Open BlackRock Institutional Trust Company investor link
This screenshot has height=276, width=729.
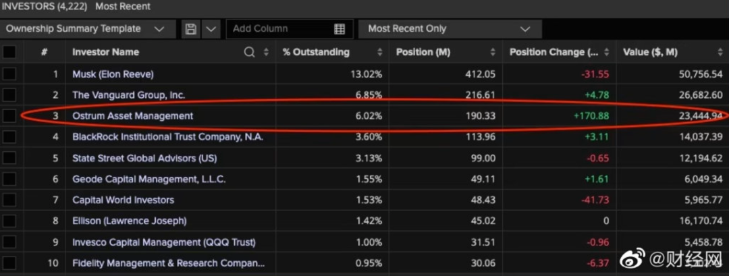click(168, 137)
